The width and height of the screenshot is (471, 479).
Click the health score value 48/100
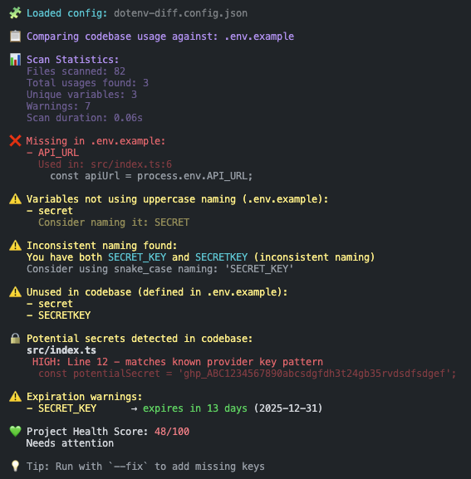172,432
